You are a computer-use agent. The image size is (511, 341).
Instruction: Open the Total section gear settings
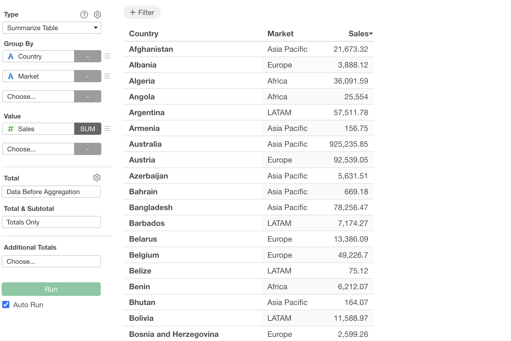97,178
